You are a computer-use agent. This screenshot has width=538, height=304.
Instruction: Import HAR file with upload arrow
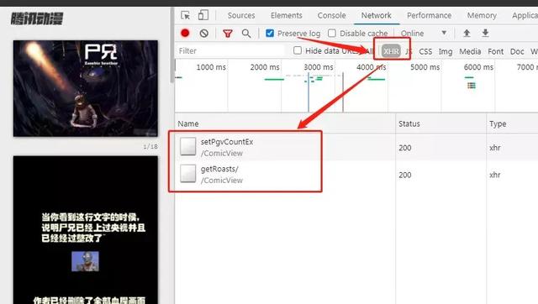[467, 34]
